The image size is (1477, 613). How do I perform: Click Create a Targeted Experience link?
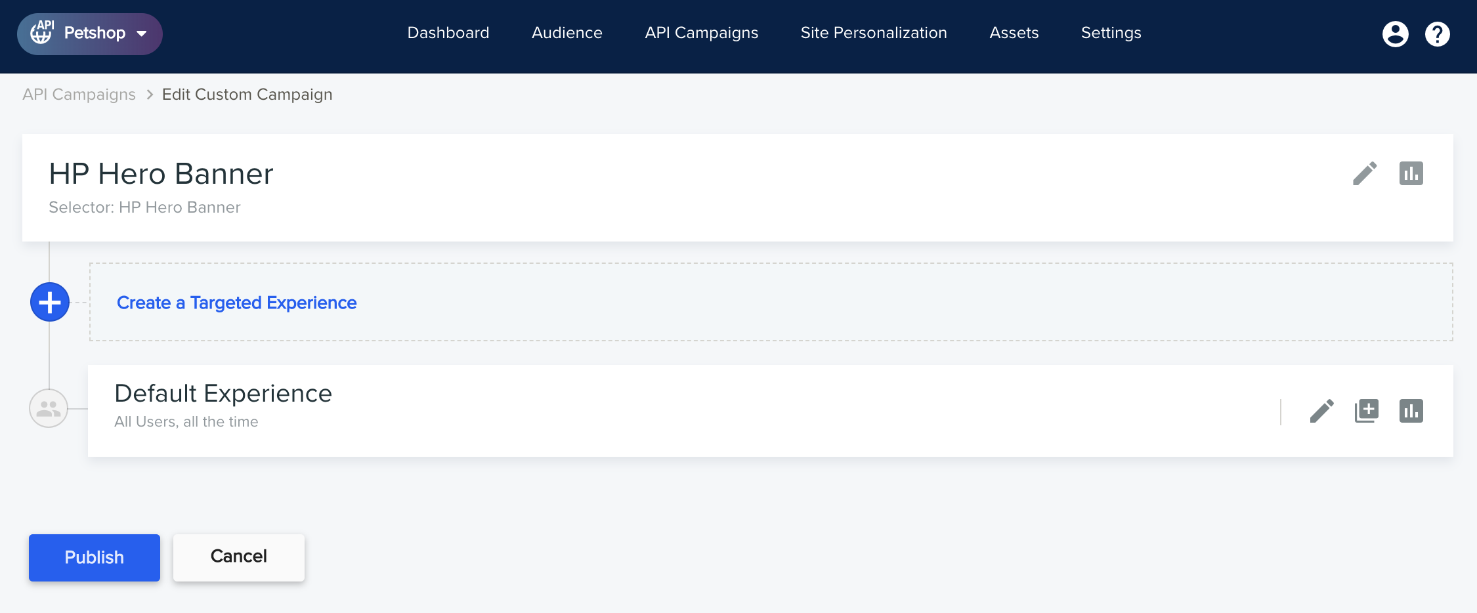click(x=236, y=303)
